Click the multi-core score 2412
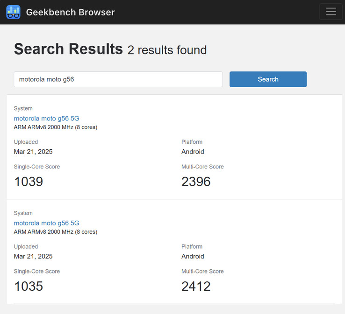Viewport: 345px width, 314px height. pos(196,286)
